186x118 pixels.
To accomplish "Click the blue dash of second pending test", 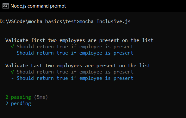I will click(x=12, y=78).
